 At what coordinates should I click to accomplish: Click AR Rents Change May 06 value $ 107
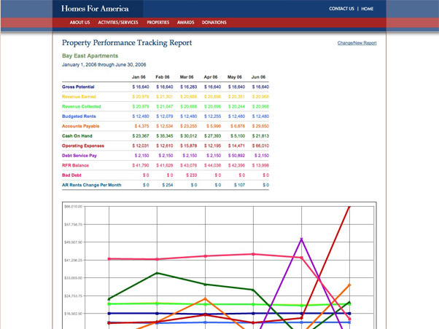click(x=239, y=185)
